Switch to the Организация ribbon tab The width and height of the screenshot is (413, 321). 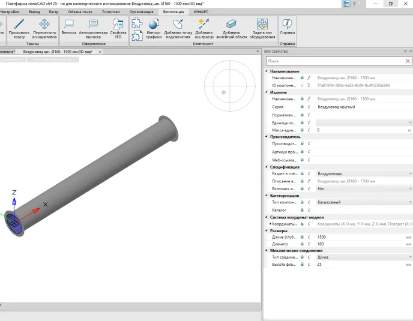141,11
